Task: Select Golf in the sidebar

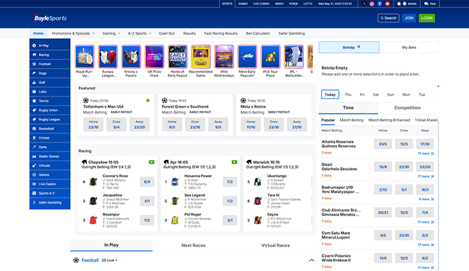Action: click(x=50, y=83)
